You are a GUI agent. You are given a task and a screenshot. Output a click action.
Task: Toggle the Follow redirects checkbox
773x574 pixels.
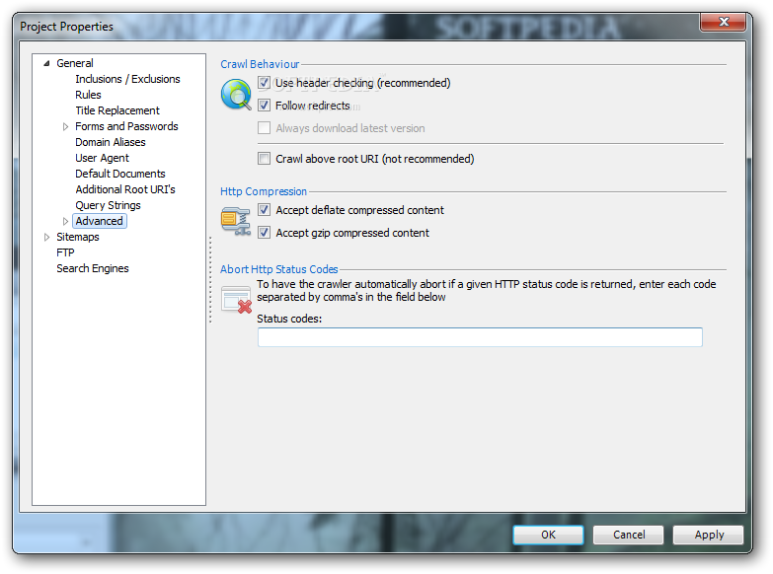click(264, 106)
